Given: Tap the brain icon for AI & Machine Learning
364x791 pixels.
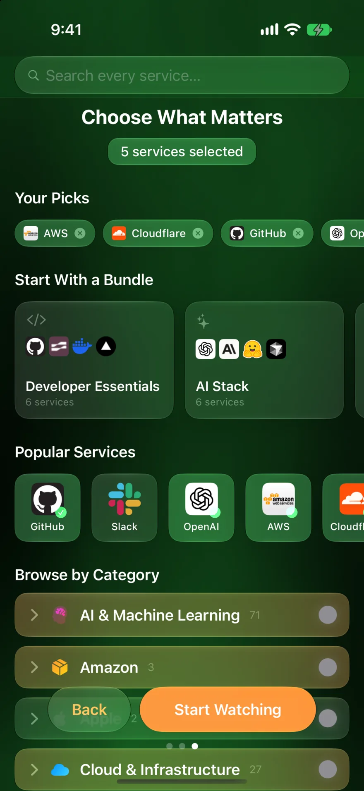Looking at the screenshot, I should [x=60, y=615].
